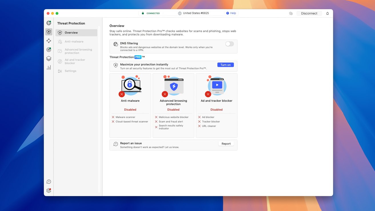Click the Maximize your protection instantly heading
This screenshot has width=375, height=211.
tap(144, 65)
